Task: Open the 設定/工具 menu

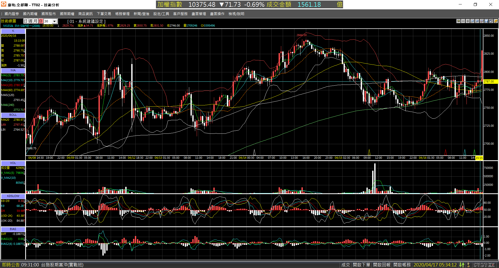Action: coord(161,14)
